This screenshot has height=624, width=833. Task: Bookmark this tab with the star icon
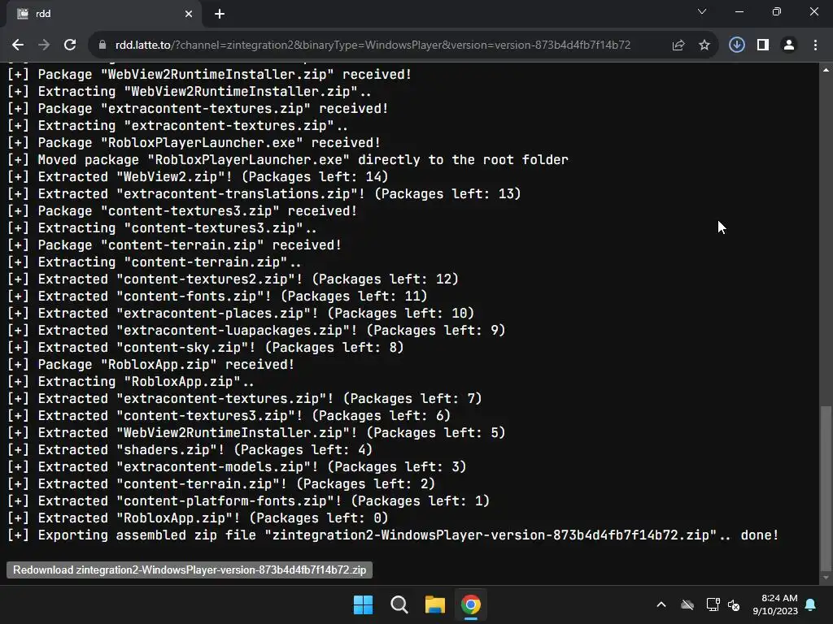tap(704, 45)
